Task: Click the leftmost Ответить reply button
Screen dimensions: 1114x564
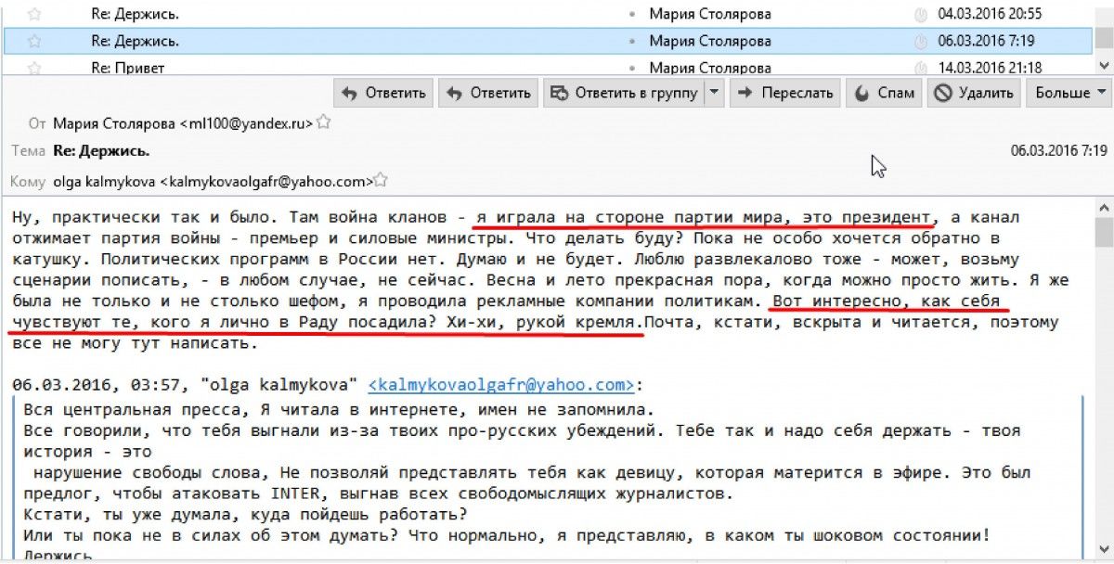Action: click(x=384, y=93)
